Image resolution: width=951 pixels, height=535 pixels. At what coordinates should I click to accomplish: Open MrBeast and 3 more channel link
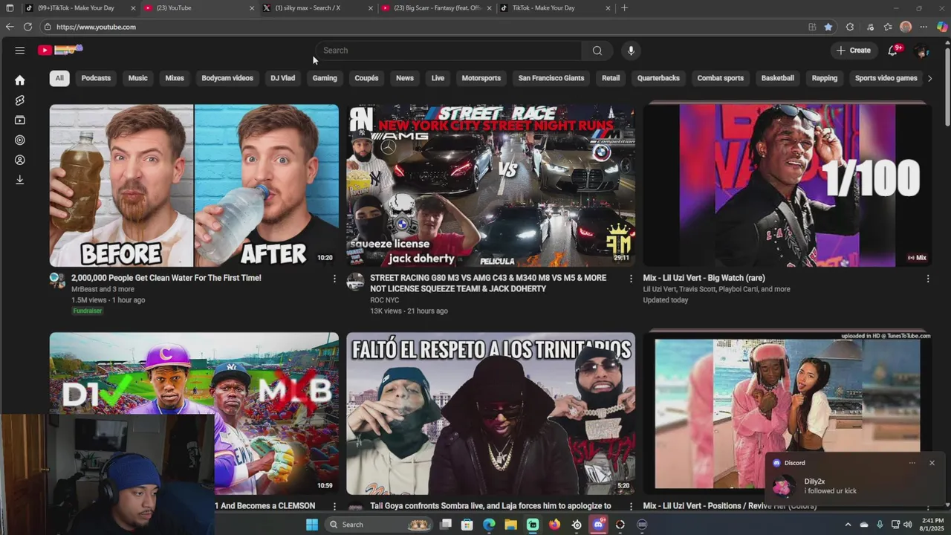pos(103,289)
